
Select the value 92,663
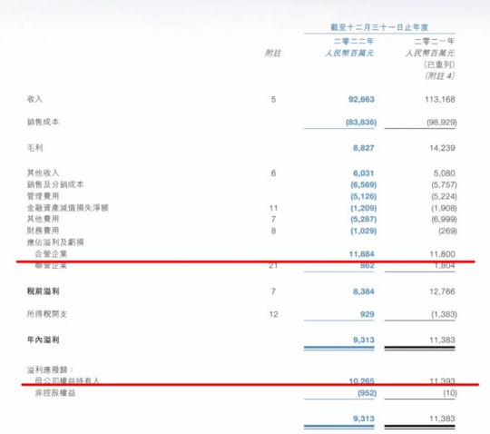361,100
